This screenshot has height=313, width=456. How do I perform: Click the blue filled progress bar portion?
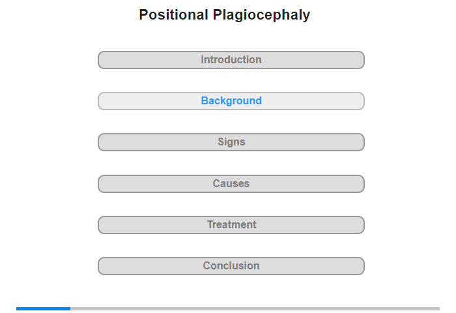point(43,308)
